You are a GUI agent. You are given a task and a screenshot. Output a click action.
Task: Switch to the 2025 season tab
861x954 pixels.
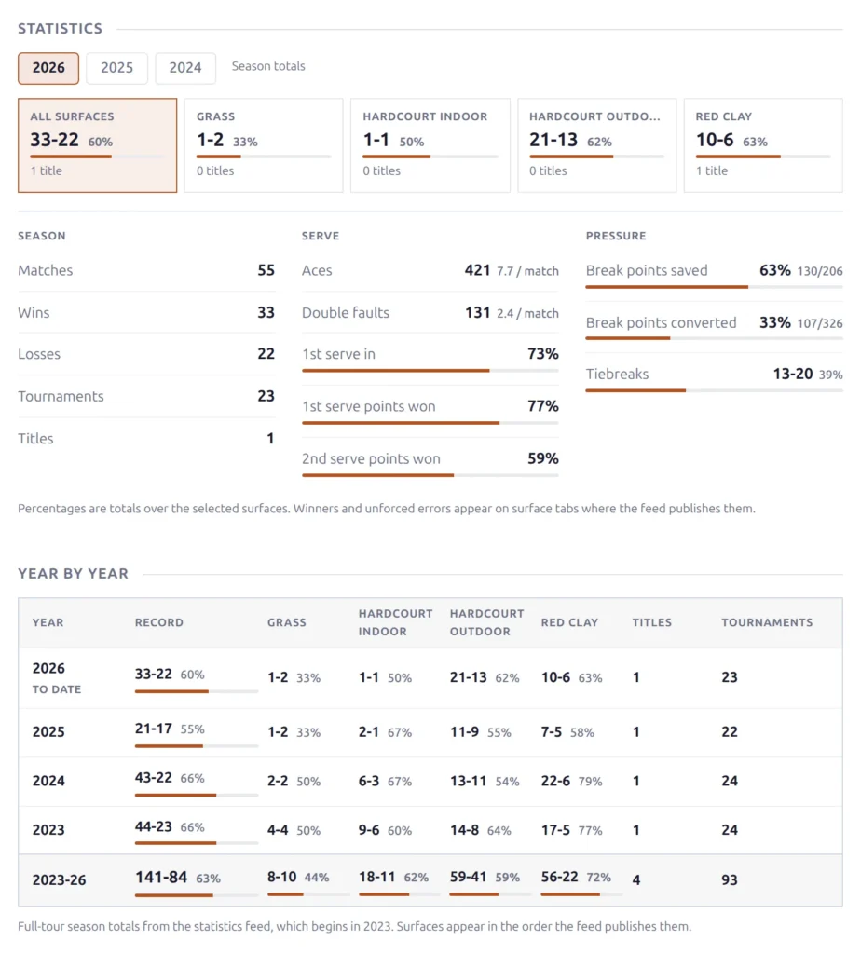(116, 68)
